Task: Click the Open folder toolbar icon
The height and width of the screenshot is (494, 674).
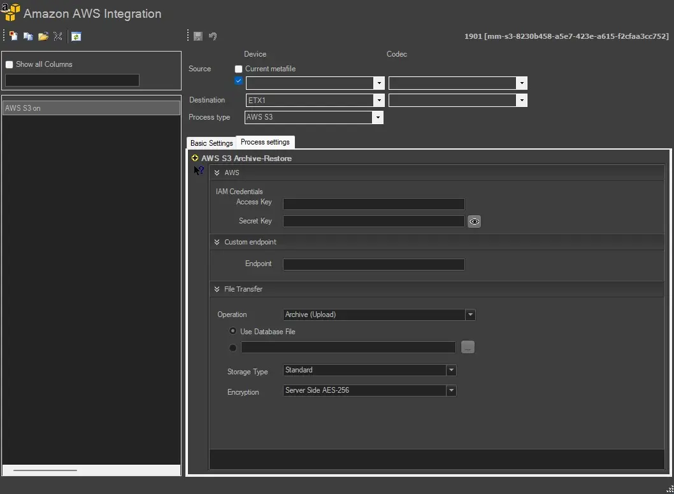Action: pos(43,36)
